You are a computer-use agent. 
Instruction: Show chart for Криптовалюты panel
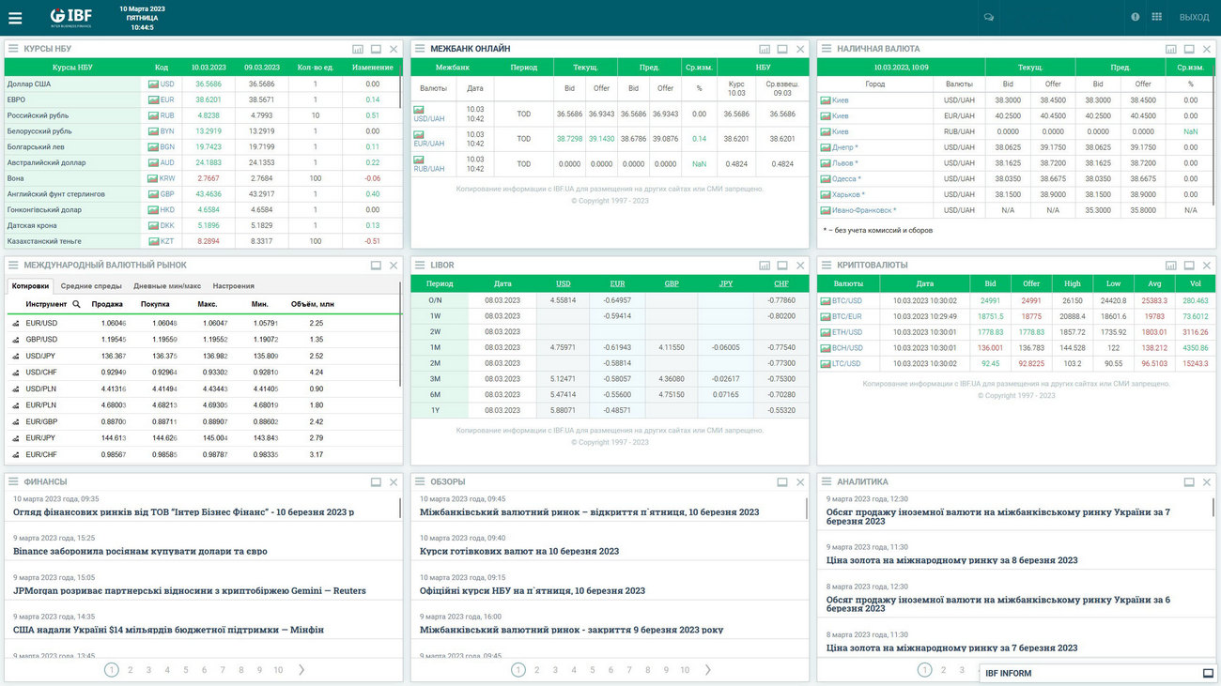pos(1171,266)
